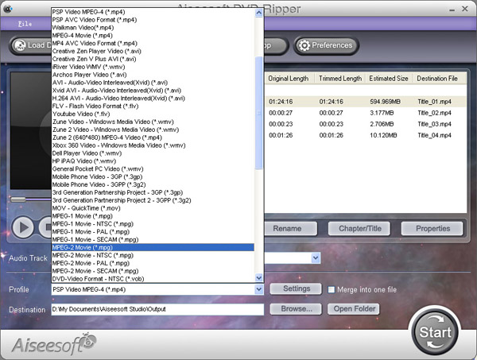The image size is (477, 360).
Task: Select MPEG-2 Movie - NTSC (*.mpg)
Action: (x=153, y=255)
